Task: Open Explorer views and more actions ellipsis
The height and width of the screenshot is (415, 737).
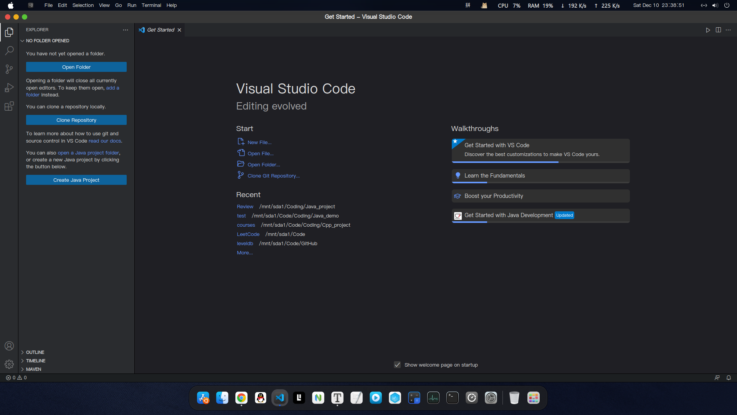Action: pyautogui.click(x=126, y=30)
